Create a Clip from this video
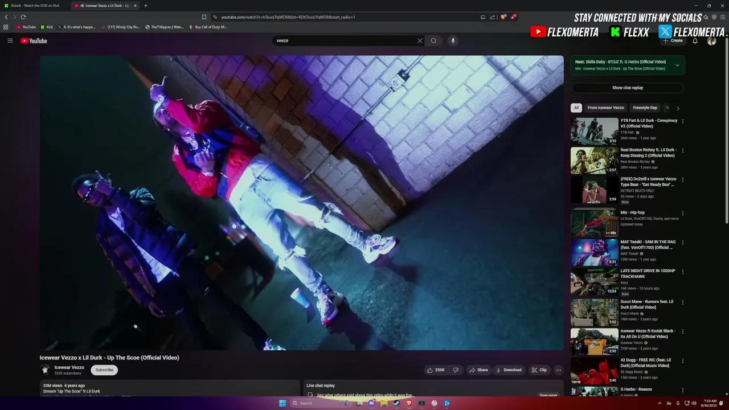 539,370
